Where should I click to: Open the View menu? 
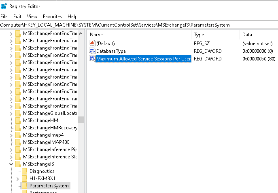32,17
